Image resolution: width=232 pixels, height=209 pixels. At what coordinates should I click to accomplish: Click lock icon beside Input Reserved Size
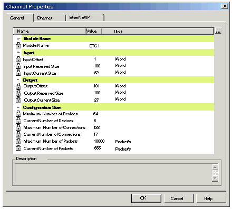18,66
